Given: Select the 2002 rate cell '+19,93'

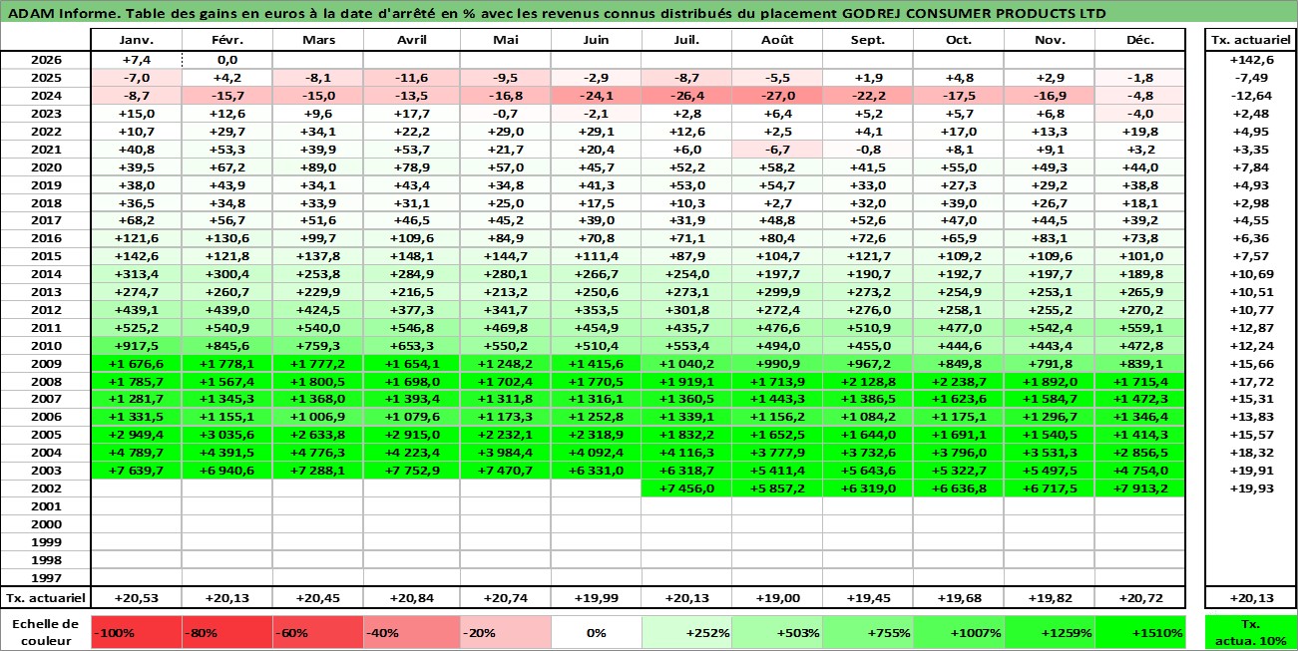Looking at the screenshot, I should click(x=1250, y=488).
